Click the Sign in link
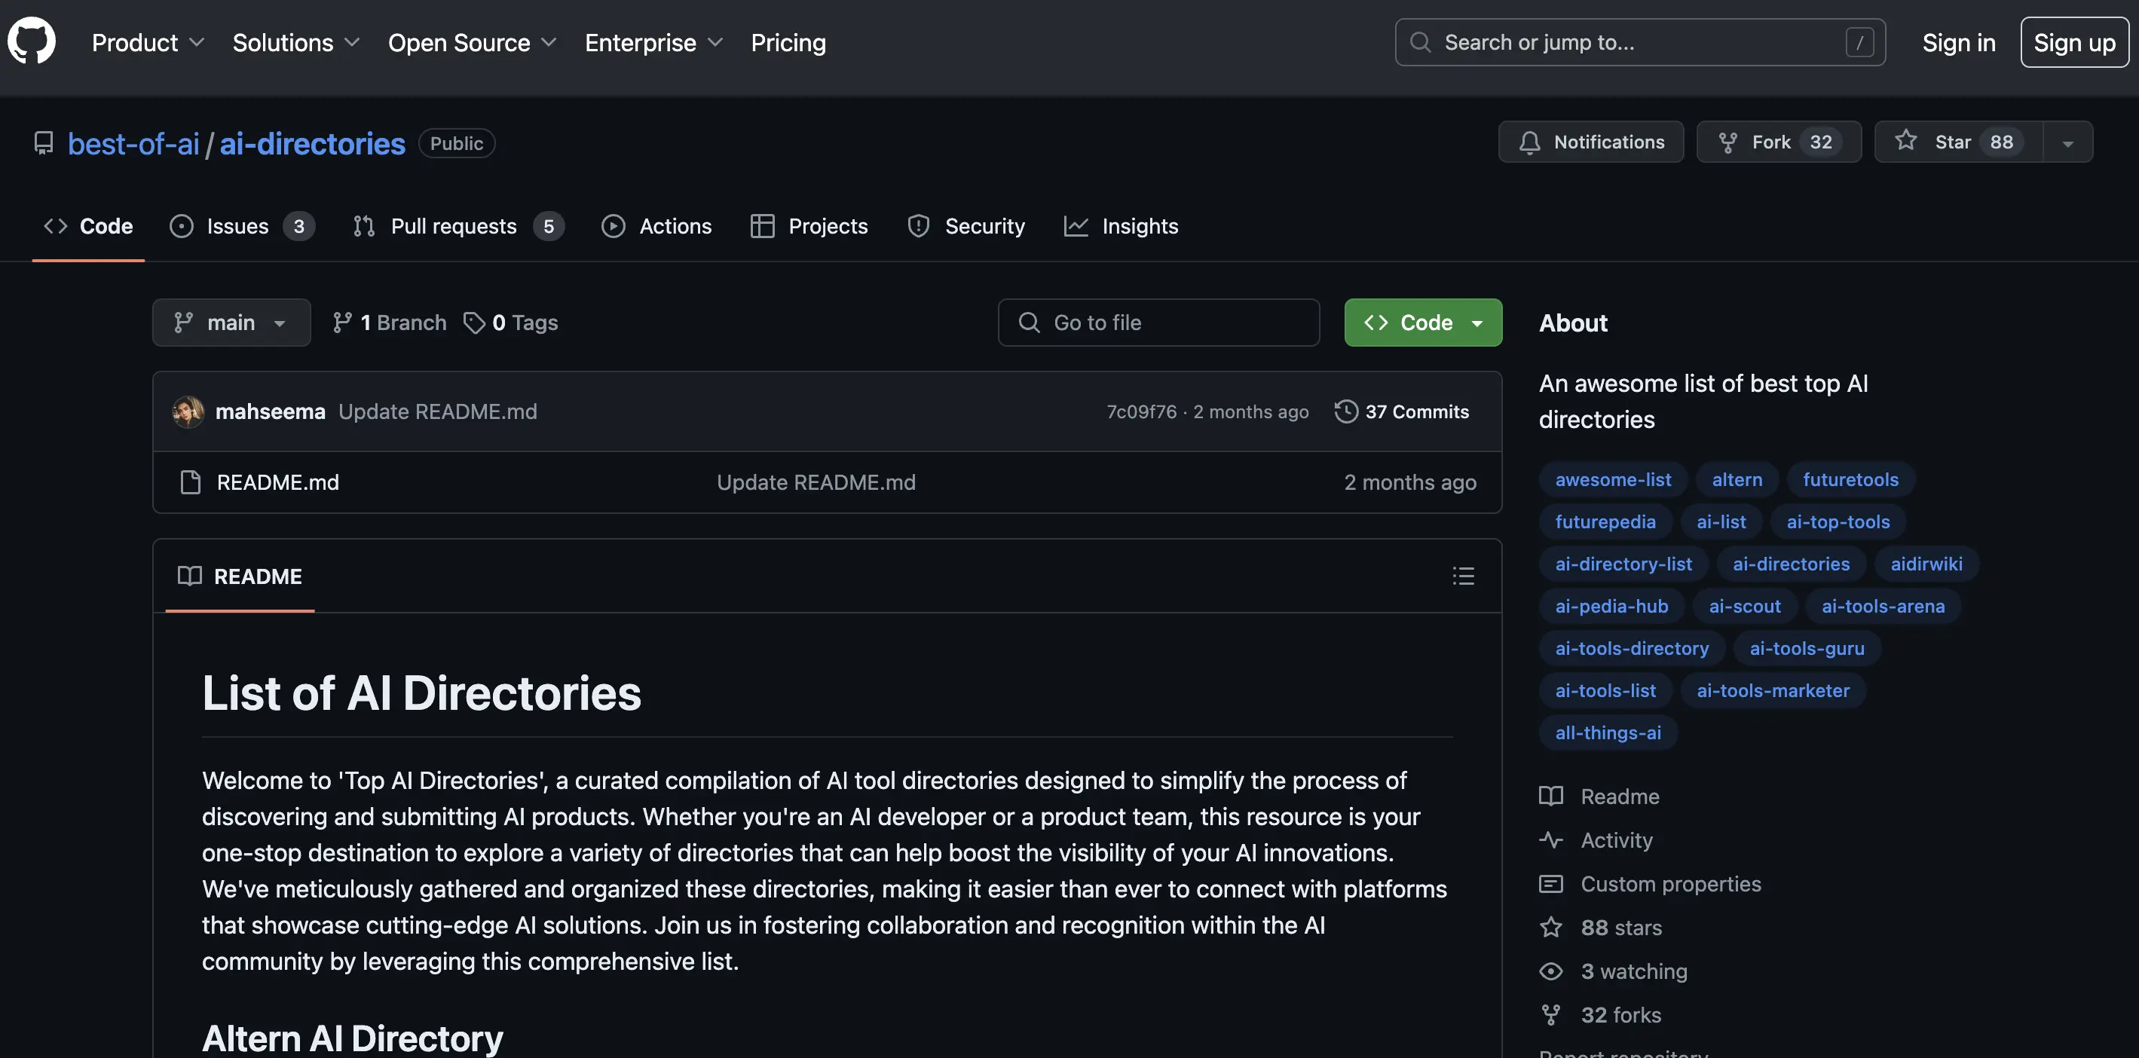The width and height of the screenshot is (2139, 1058). click(1959, 42)
